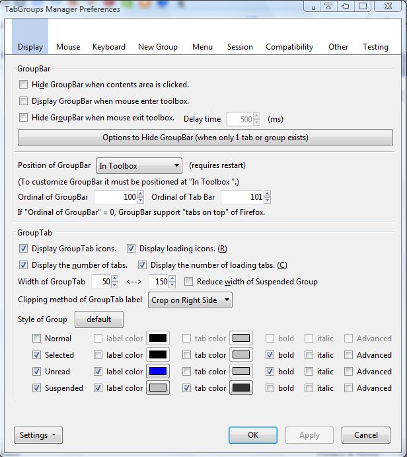Switch to the Mouse tab
This screenshot has width=407, height=457.
click(68, 47)
